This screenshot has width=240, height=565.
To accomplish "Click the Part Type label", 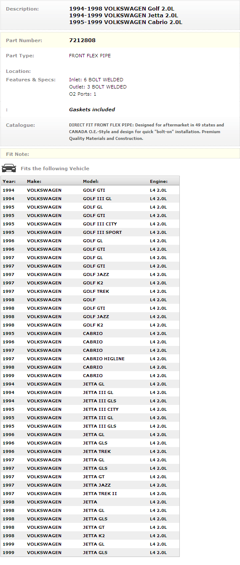I will click(20, 56).
